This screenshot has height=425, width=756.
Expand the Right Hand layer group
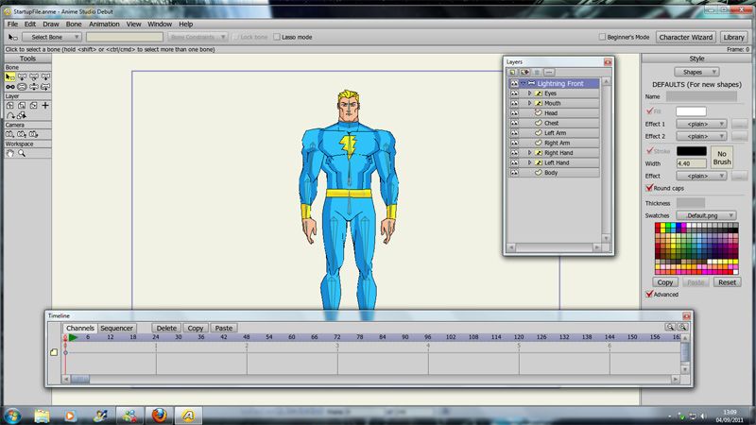tap(529, 153)
